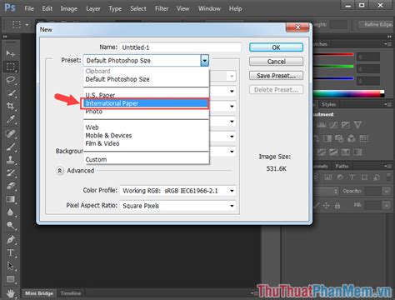The image size is (395, 300).
Task: Select the Rectangular Marquee tool in toolbox
Action: [11, 67]
